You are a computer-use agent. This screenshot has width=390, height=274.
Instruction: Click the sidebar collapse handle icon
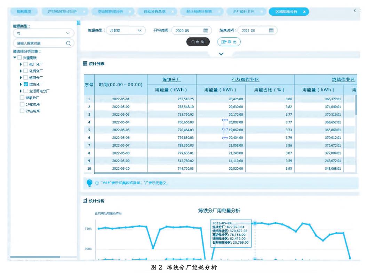pyautogui.click(x=79, y=23)
